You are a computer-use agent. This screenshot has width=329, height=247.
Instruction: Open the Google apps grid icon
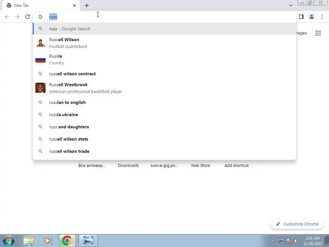click(x=318, y=33)
